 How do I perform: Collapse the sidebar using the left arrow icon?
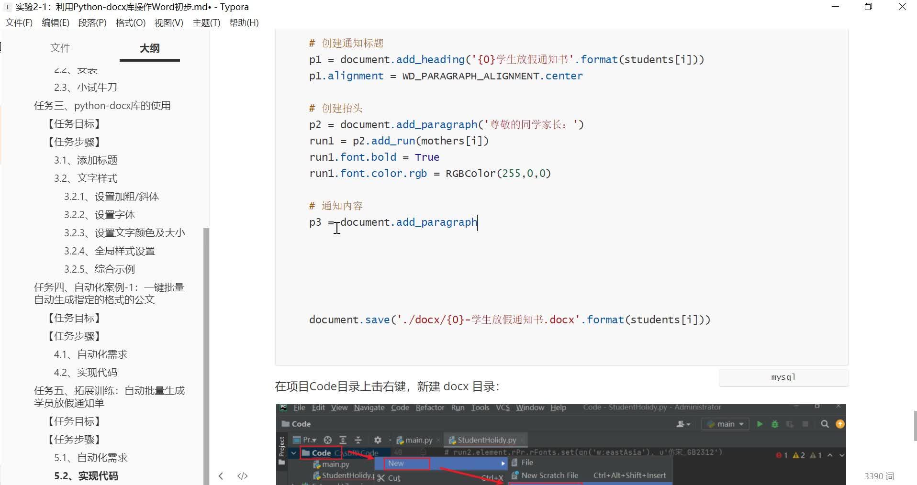click(x=221, y=476)
